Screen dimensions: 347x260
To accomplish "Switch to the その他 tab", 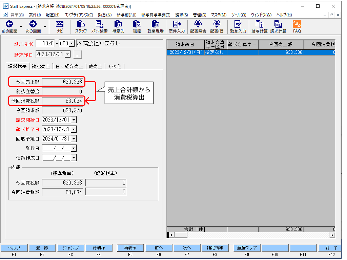I will click(115, 66).
